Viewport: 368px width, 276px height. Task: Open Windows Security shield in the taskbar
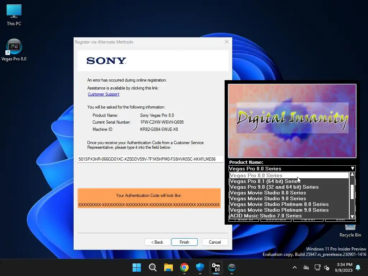[x=200, y=267]
